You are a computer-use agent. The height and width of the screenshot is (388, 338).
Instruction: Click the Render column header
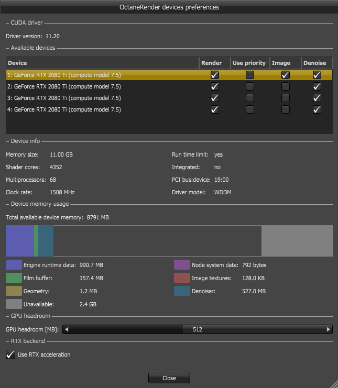coord(215,63)
